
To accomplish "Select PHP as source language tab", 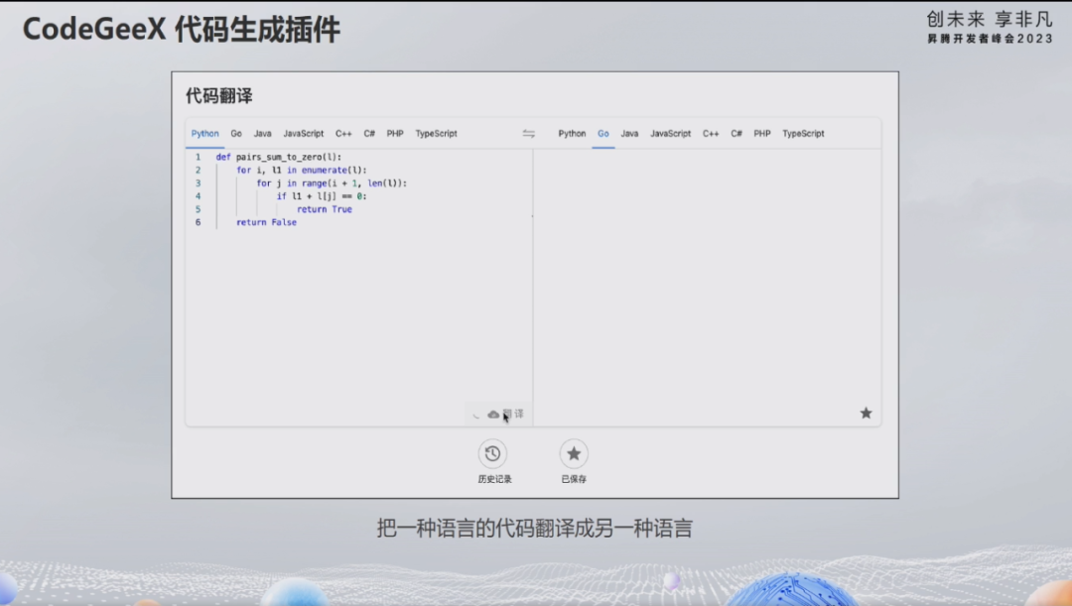I will pos(395,134).
